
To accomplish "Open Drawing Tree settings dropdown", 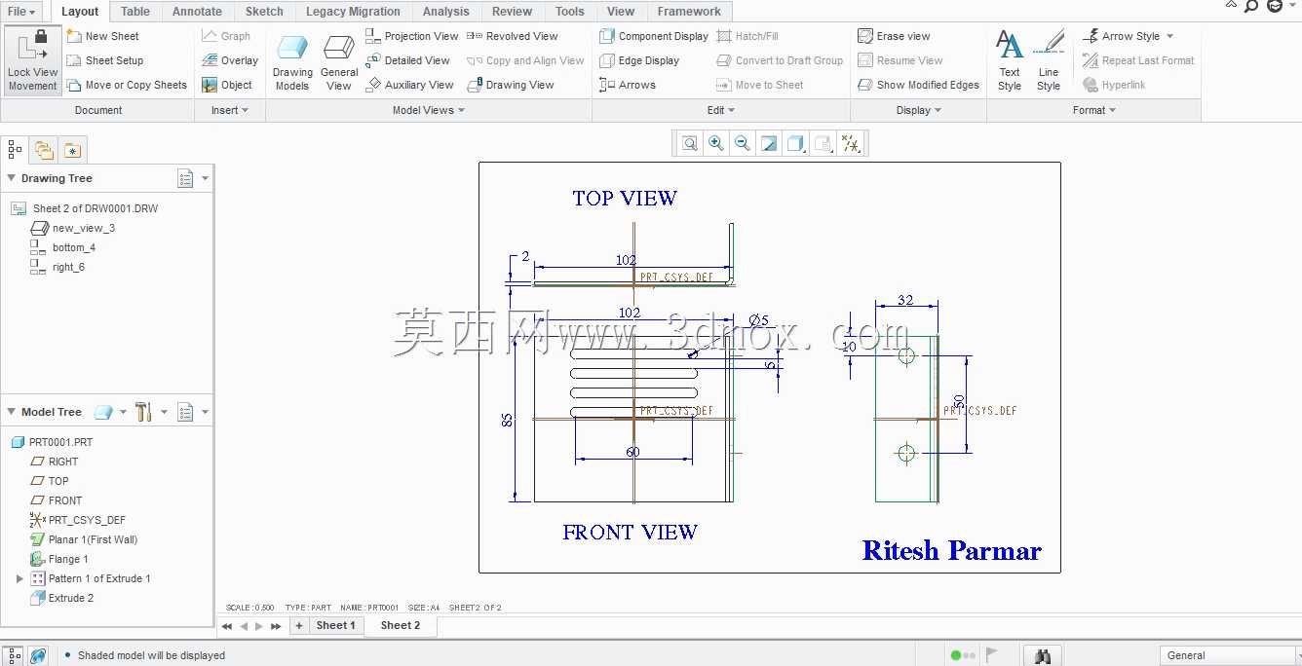I will 193,178.
